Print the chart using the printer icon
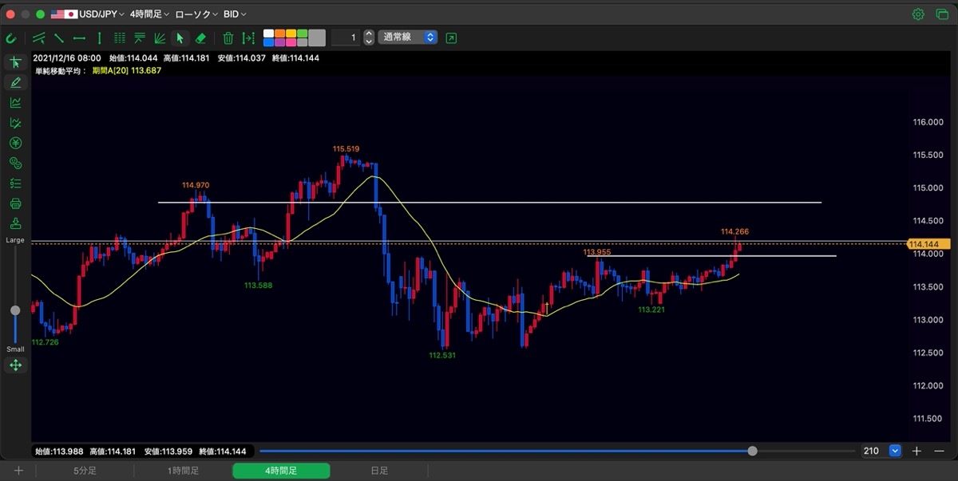Image resolution: width=958 pixels, height=481 pixels. 15,203
